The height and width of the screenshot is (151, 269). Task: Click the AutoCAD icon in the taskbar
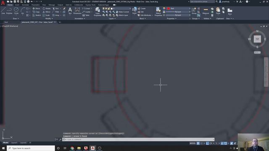coord(92,148)
